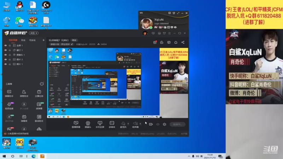Lock the 图片 2 source
Screen dimensions: 283x159
(10, 59)
